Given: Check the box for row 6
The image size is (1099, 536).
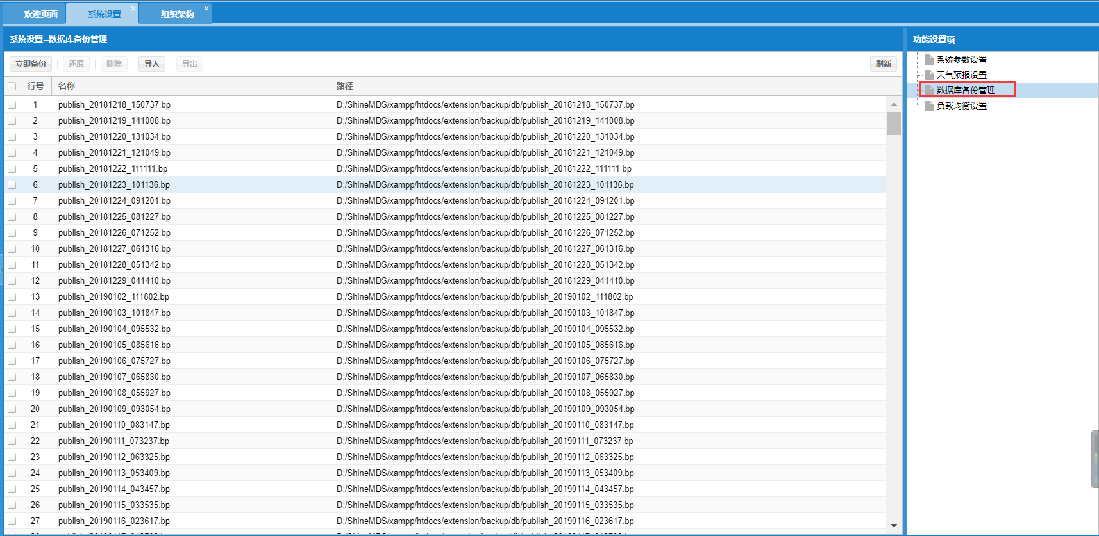Looking at the screenshot, I should coord(12,184).
